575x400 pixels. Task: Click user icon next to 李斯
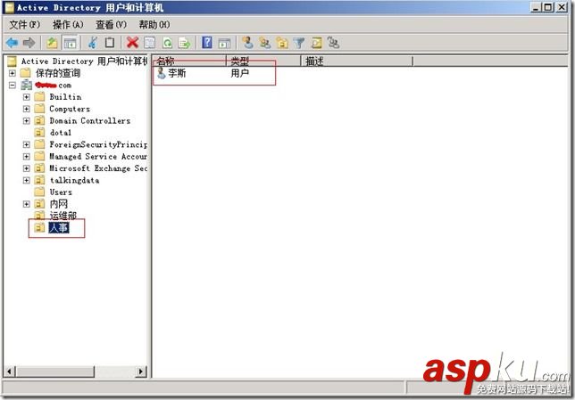[x=162, y=73]
